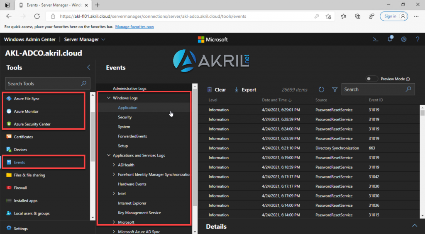Collapse Applications and Services Logs node
Screen dimensions: 425x234
[109, 155]
